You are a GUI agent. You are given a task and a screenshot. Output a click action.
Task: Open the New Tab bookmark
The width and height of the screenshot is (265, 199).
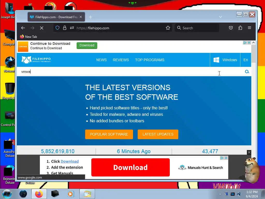pos(28,37)
